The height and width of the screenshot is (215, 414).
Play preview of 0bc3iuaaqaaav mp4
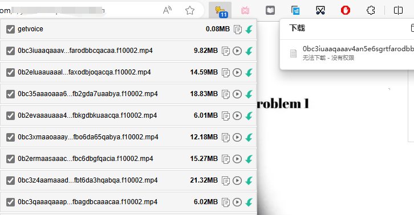click(237, 51)
